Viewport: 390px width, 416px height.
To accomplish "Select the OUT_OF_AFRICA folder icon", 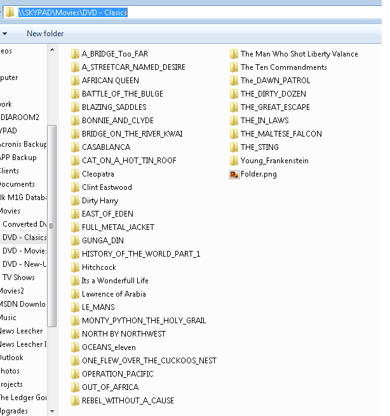I will pyautogui.click(x=75, y=387).
